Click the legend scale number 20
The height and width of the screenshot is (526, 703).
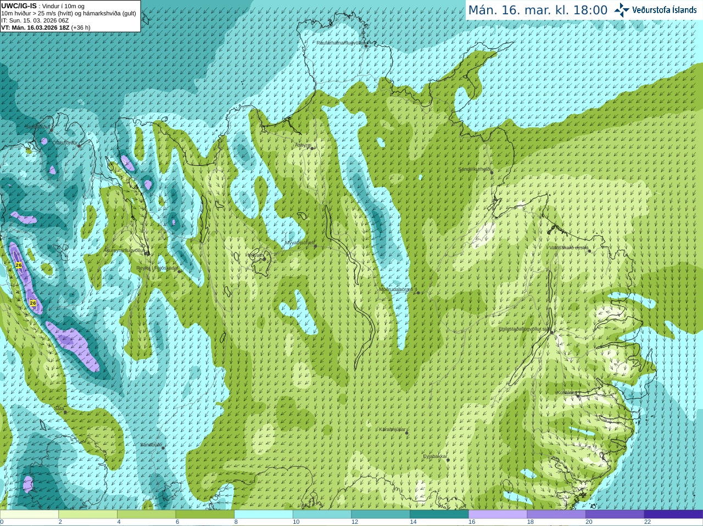pos(589,522)
